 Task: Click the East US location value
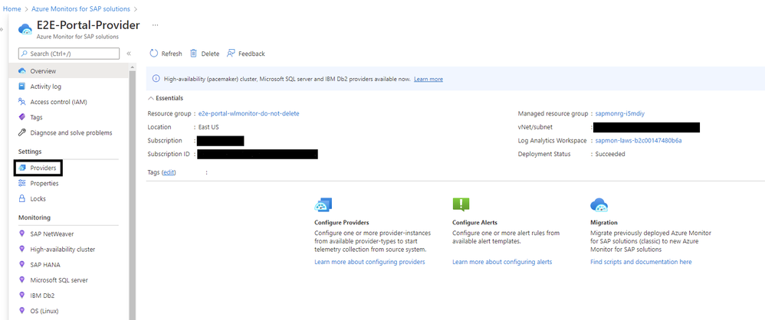point(209,127)
